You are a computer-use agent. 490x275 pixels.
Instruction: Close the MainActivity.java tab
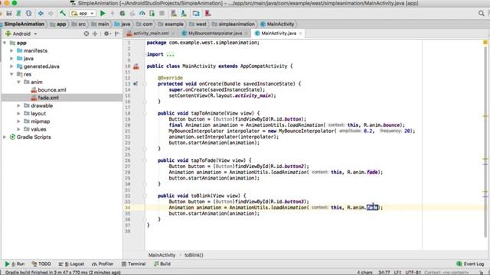pos(301,34)
